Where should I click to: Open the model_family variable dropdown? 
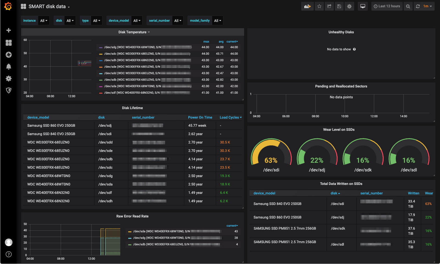[x=218, y=21]
